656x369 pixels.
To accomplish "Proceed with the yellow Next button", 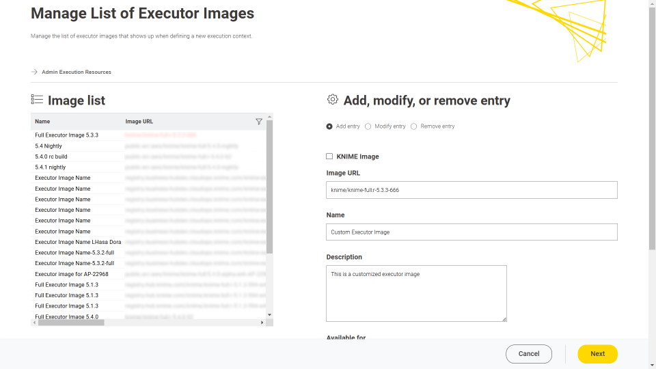I will (x=597, y=354).
